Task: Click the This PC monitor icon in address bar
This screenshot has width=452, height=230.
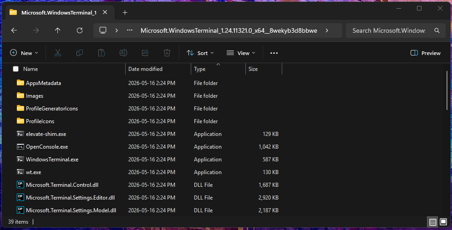Action: tap(103, 30)
